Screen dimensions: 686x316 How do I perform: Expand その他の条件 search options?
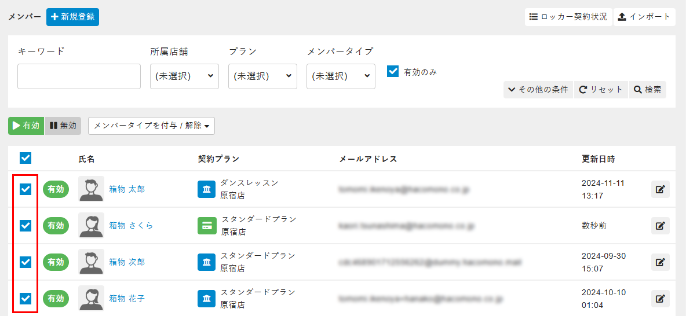(538, 90)
